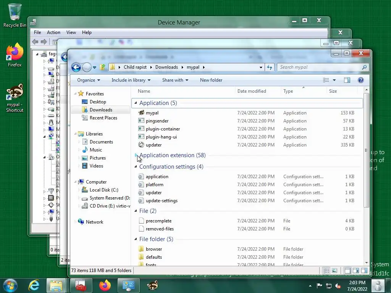Screen dimensions: 391x293
Task: Collapse the Application (5) group
Action: 136,103
